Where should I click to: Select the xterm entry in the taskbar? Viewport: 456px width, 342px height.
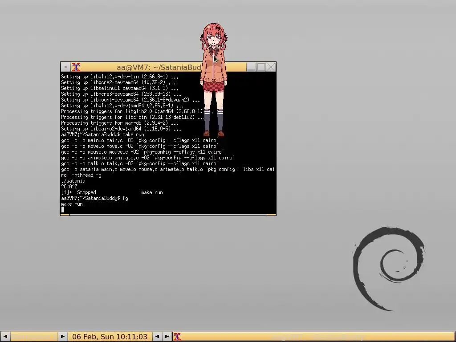pyautogui.click(x=314, y=337)
